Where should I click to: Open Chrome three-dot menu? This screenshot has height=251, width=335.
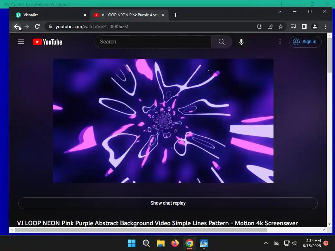(x=326, y=26)
